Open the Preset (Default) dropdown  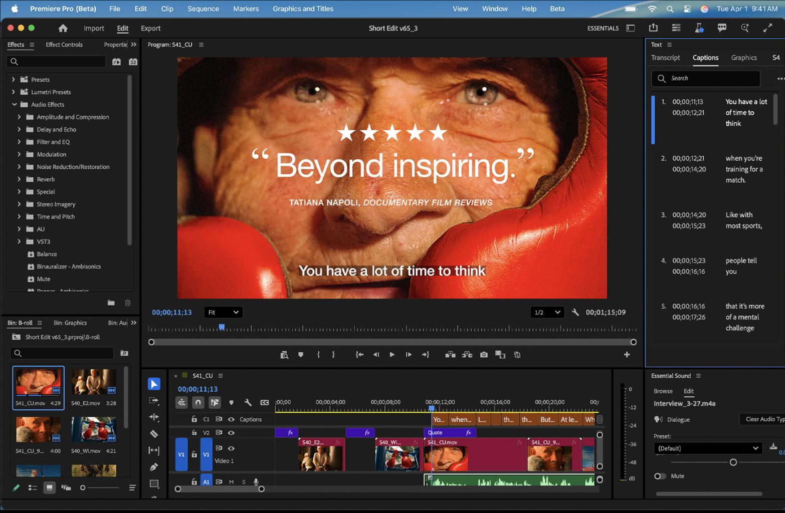[707, 448]
